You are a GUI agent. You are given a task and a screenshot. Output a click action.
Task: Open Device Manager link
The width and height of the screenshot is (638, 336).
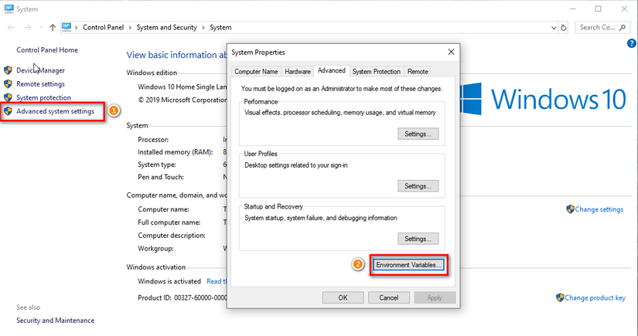tap(41, 70)
